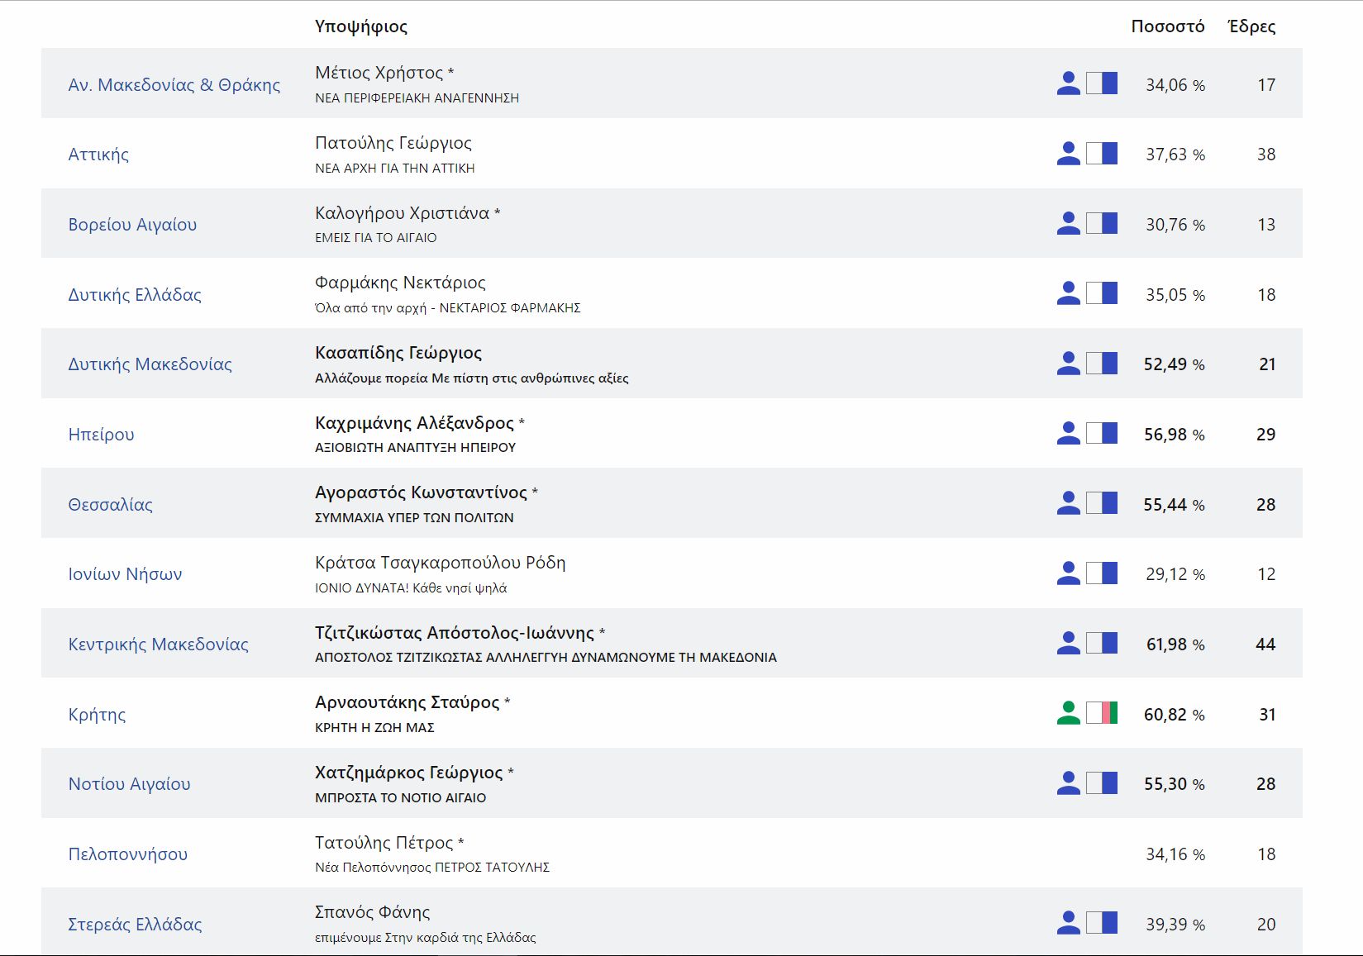
Task: Click seat count 20 for Στερεάς Ελλάδας
Action: (x=1266, y=925)
